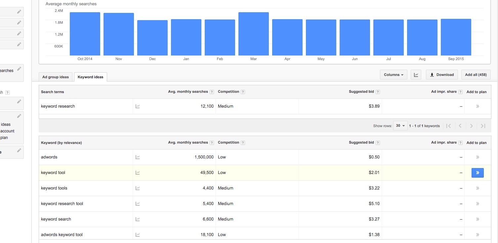Click the 18,100 monthly searches value

click(207, 235)
